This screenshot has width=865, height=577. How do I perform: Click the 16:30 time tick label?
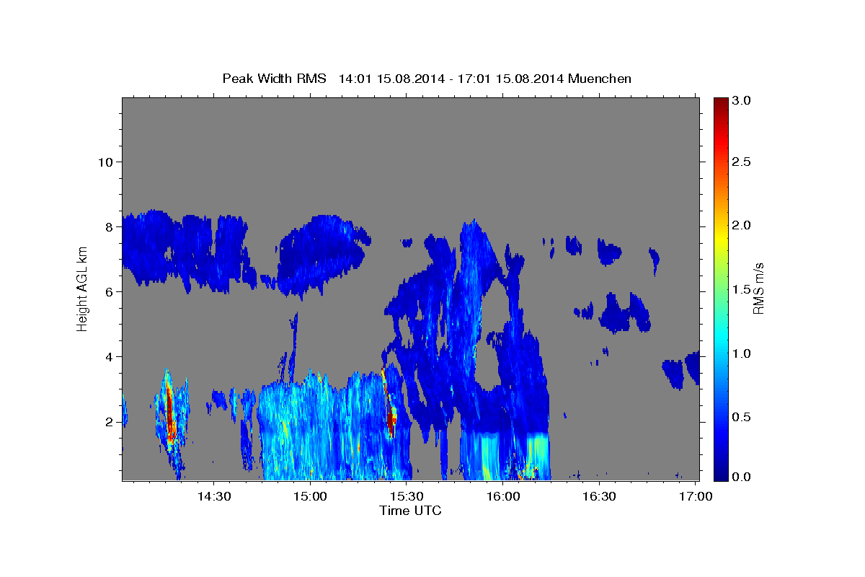(599, 497)
